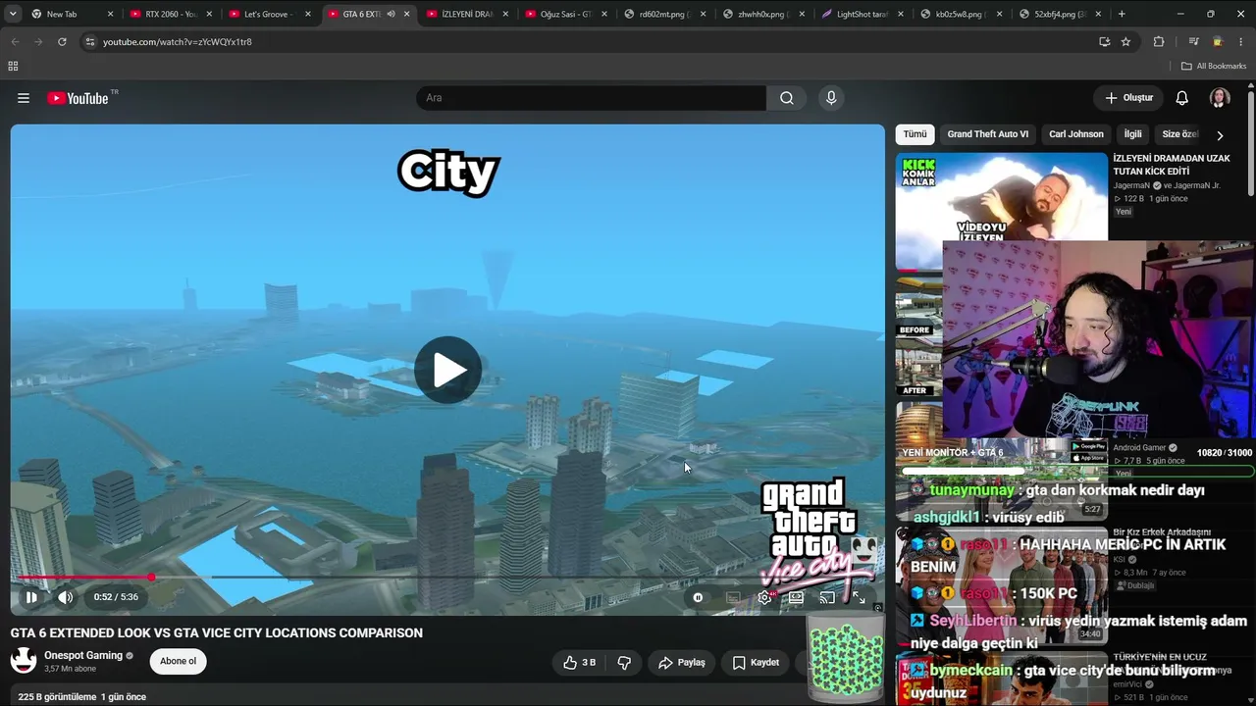Image resolution: width=1256 pixels, height=706 pixels.
Task: Select the Grand Theft Auto VI chip
Action: pyautogui.click(x=988, y=134)
